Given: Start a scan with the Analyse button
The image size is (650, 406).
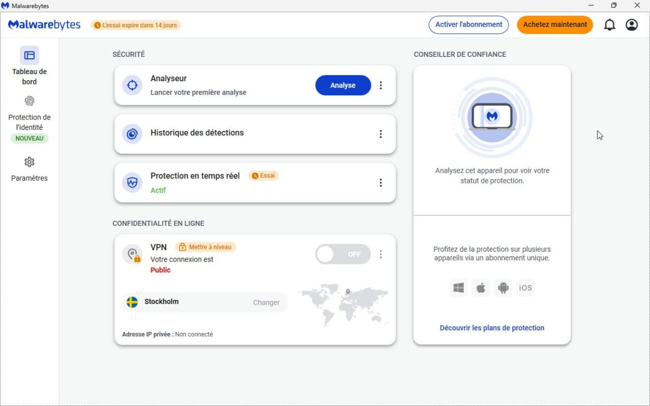Looking at the screenshot, I should tap(343, 86).
